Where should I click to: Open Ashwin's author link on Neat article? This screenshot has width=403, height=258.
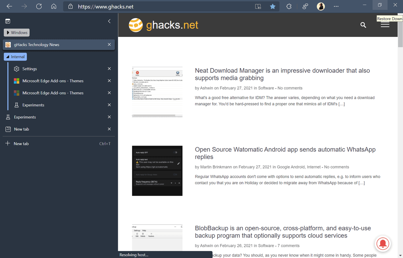[x=207, y=88]
